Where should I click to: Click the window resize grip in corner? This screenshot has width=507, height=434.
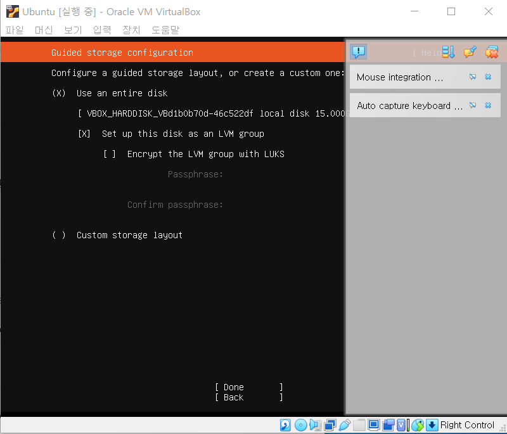point(503,430)
